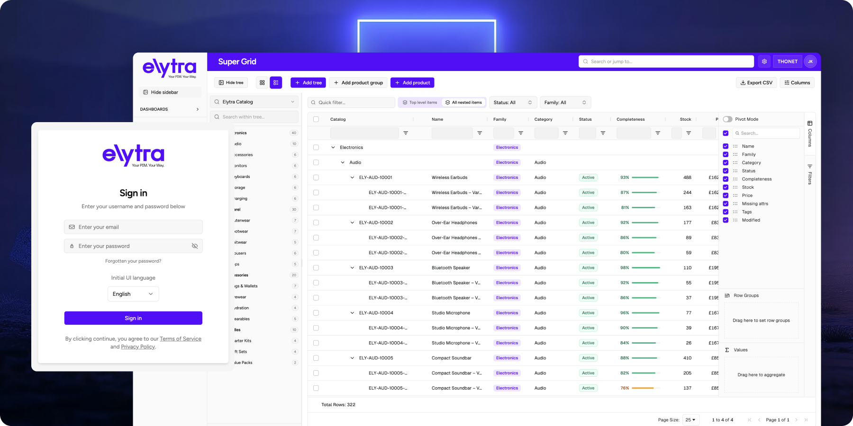The width and height of the screenshot is (853, 426).
Task: Collapse the Electronics catalog row
Action: (333, 148)
